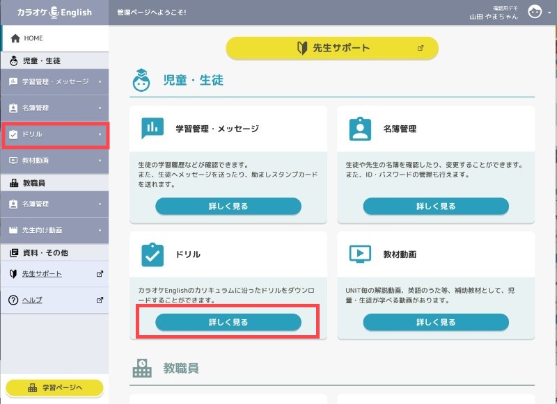Open 学習管理・メッセージ sidebar menu item

tap(55, 82)
